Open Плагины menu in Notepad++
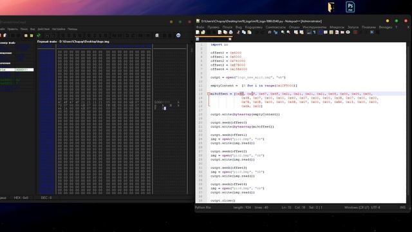 (369, 27)
